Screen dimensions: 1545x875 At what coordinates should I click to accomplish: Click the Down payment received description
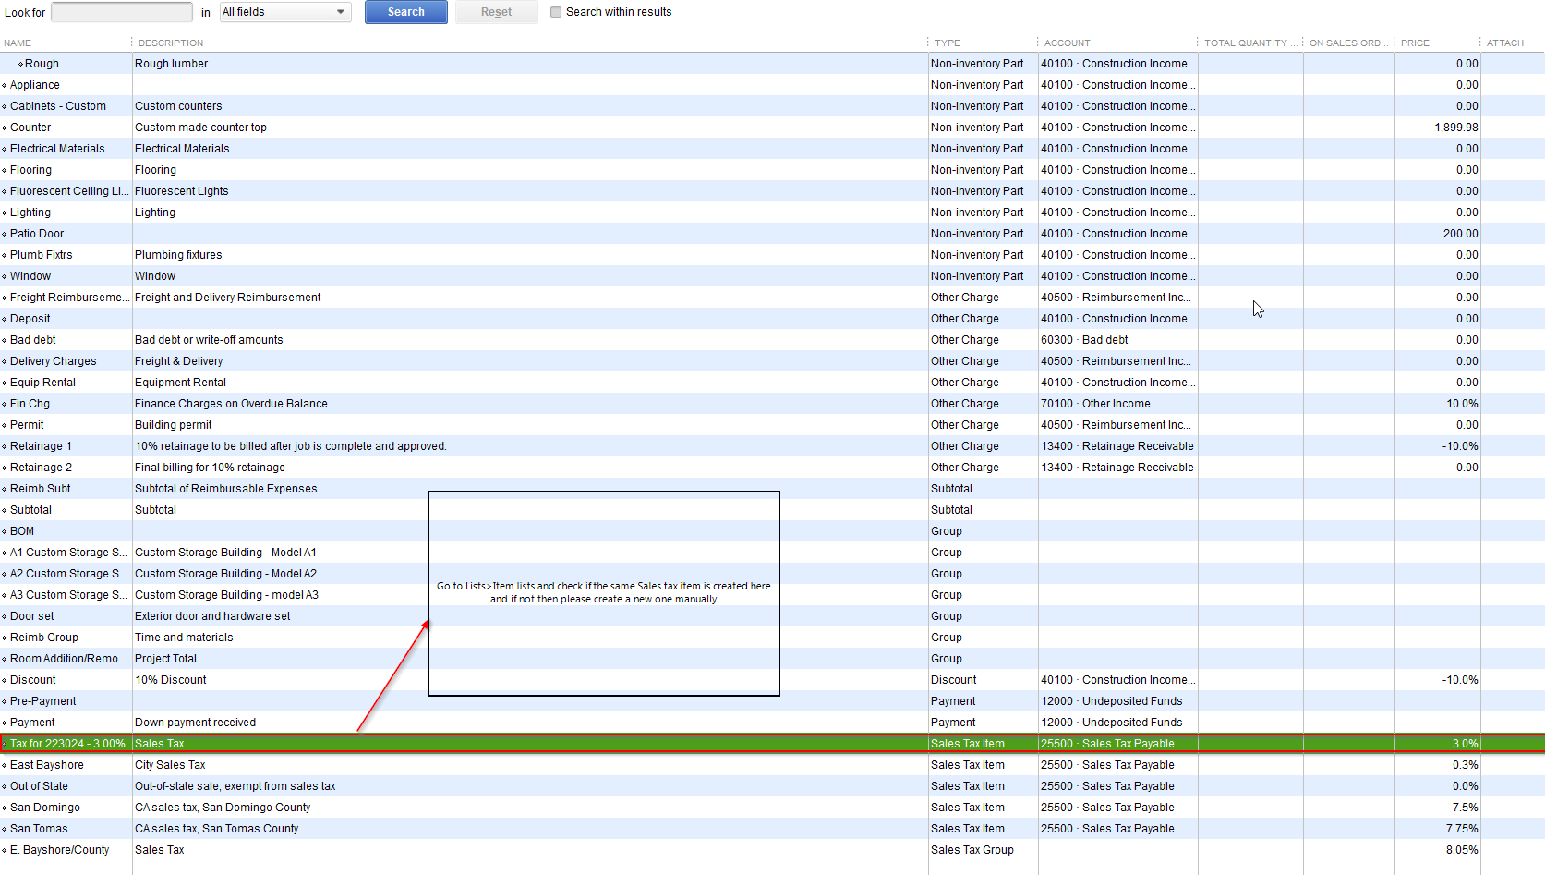[x=195, y=723]
